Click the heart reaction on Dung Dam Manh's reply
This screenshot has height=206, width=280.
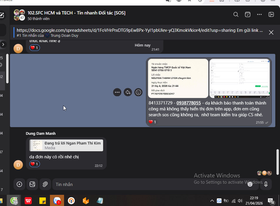(x=34, y=164)
